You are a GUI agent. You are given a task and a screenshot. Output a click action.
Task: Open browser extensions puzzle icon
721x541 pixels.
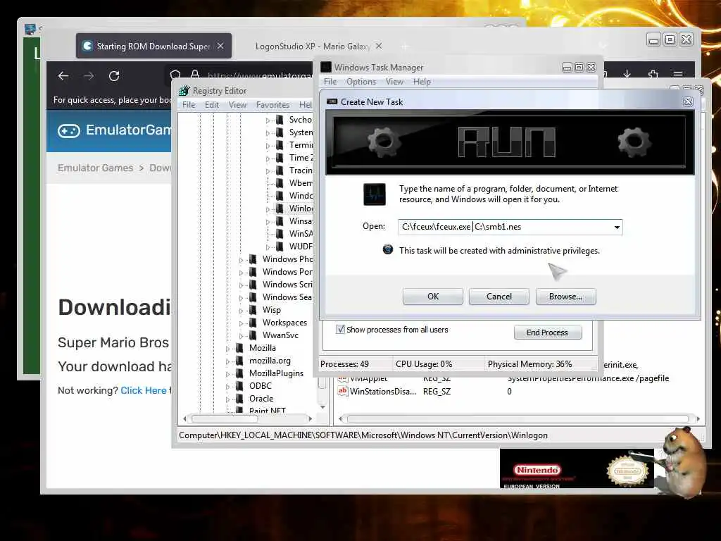pyautogui.click(x=653, y=73)
